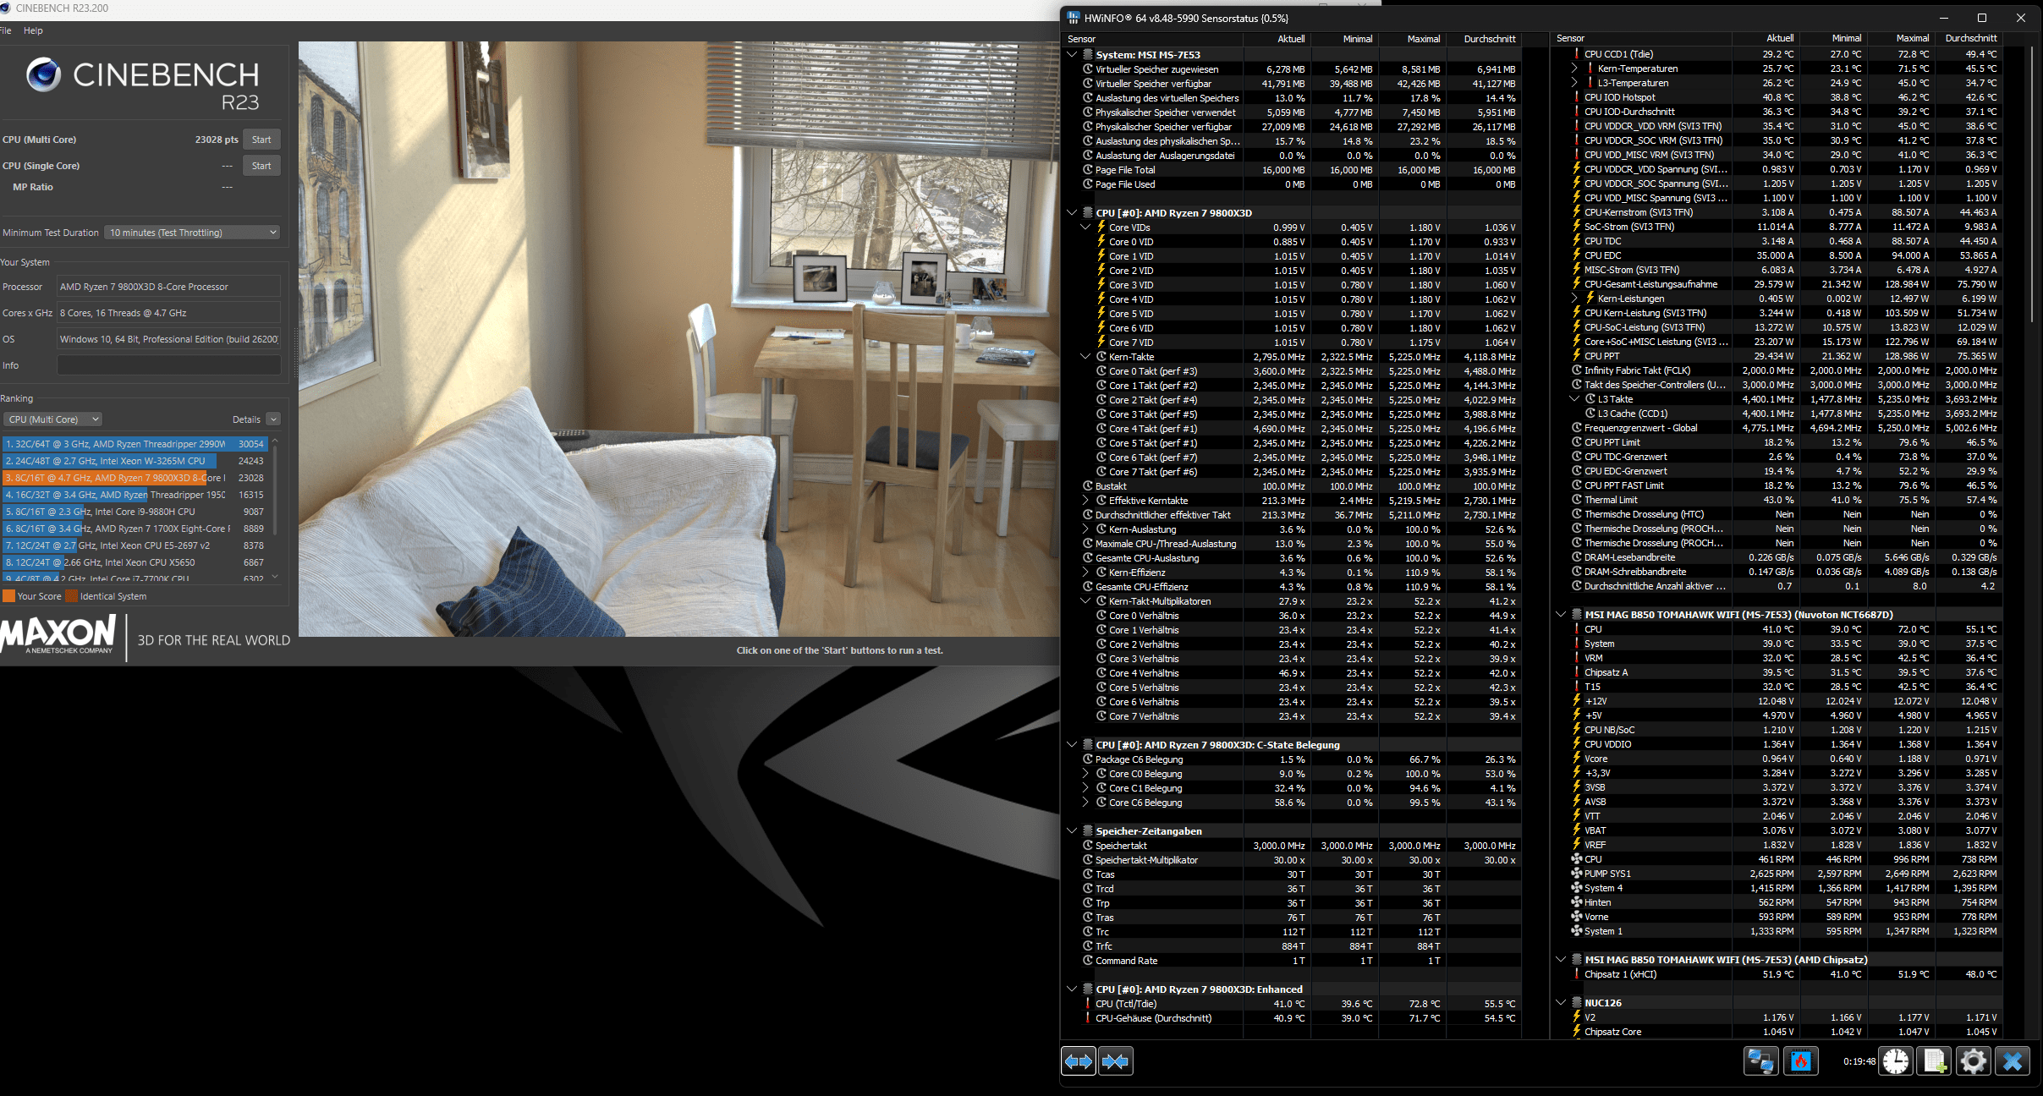Open the File menu in Cinebench
2043x1096 pixels.
[x=5, y=30]
